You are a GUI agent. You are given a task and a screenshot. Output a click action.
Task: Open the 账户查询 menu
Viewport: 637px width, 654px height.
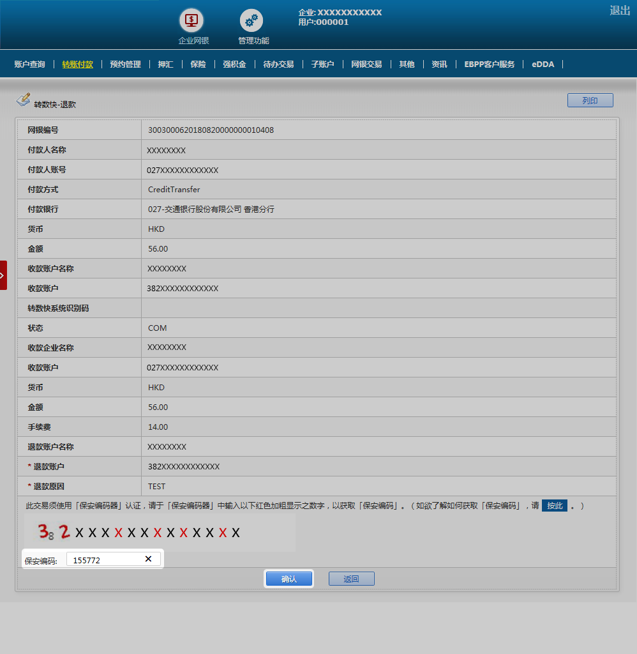(29, 65)
